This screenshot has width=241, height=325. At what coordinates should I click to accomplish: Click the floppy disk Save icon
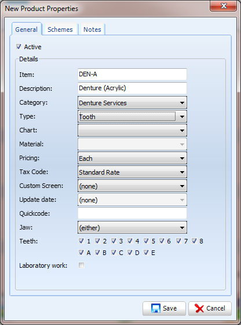click(156, 308)
